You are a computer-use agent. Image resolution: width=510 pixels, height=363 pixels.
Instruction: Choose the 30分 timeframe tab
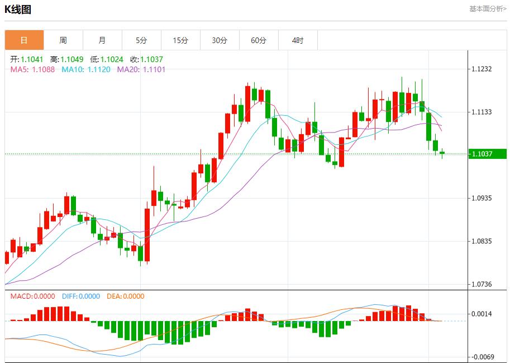[x=220, y=40]
